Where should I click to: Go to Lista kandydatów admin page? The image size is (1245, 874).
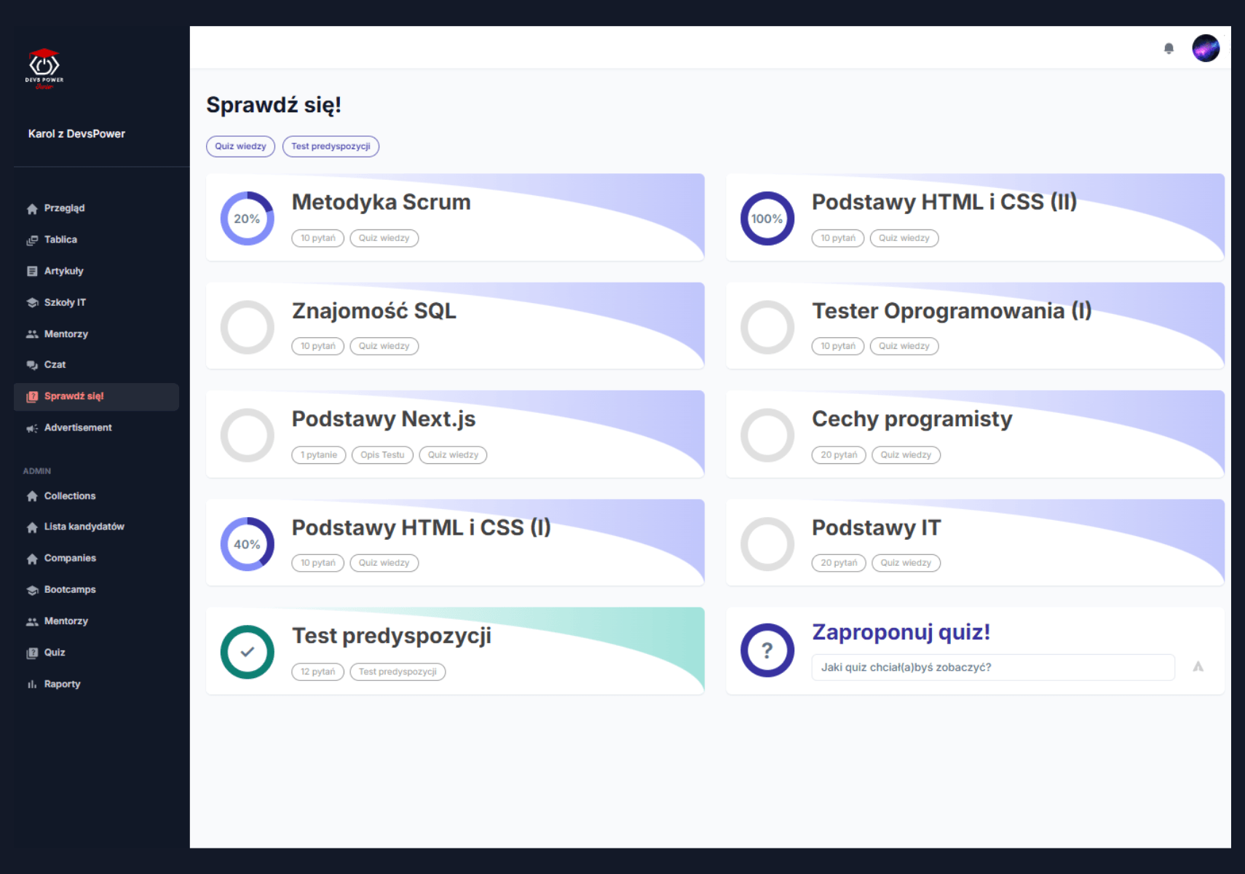pyautogui.click(x=84, y=527)
